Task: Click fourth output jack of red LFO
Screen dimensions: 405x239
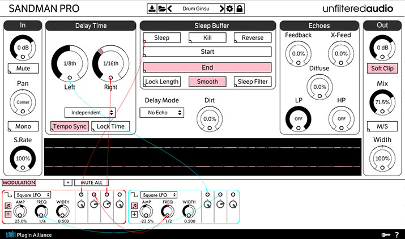Action: pyautogui.click(x=120, y=195)
